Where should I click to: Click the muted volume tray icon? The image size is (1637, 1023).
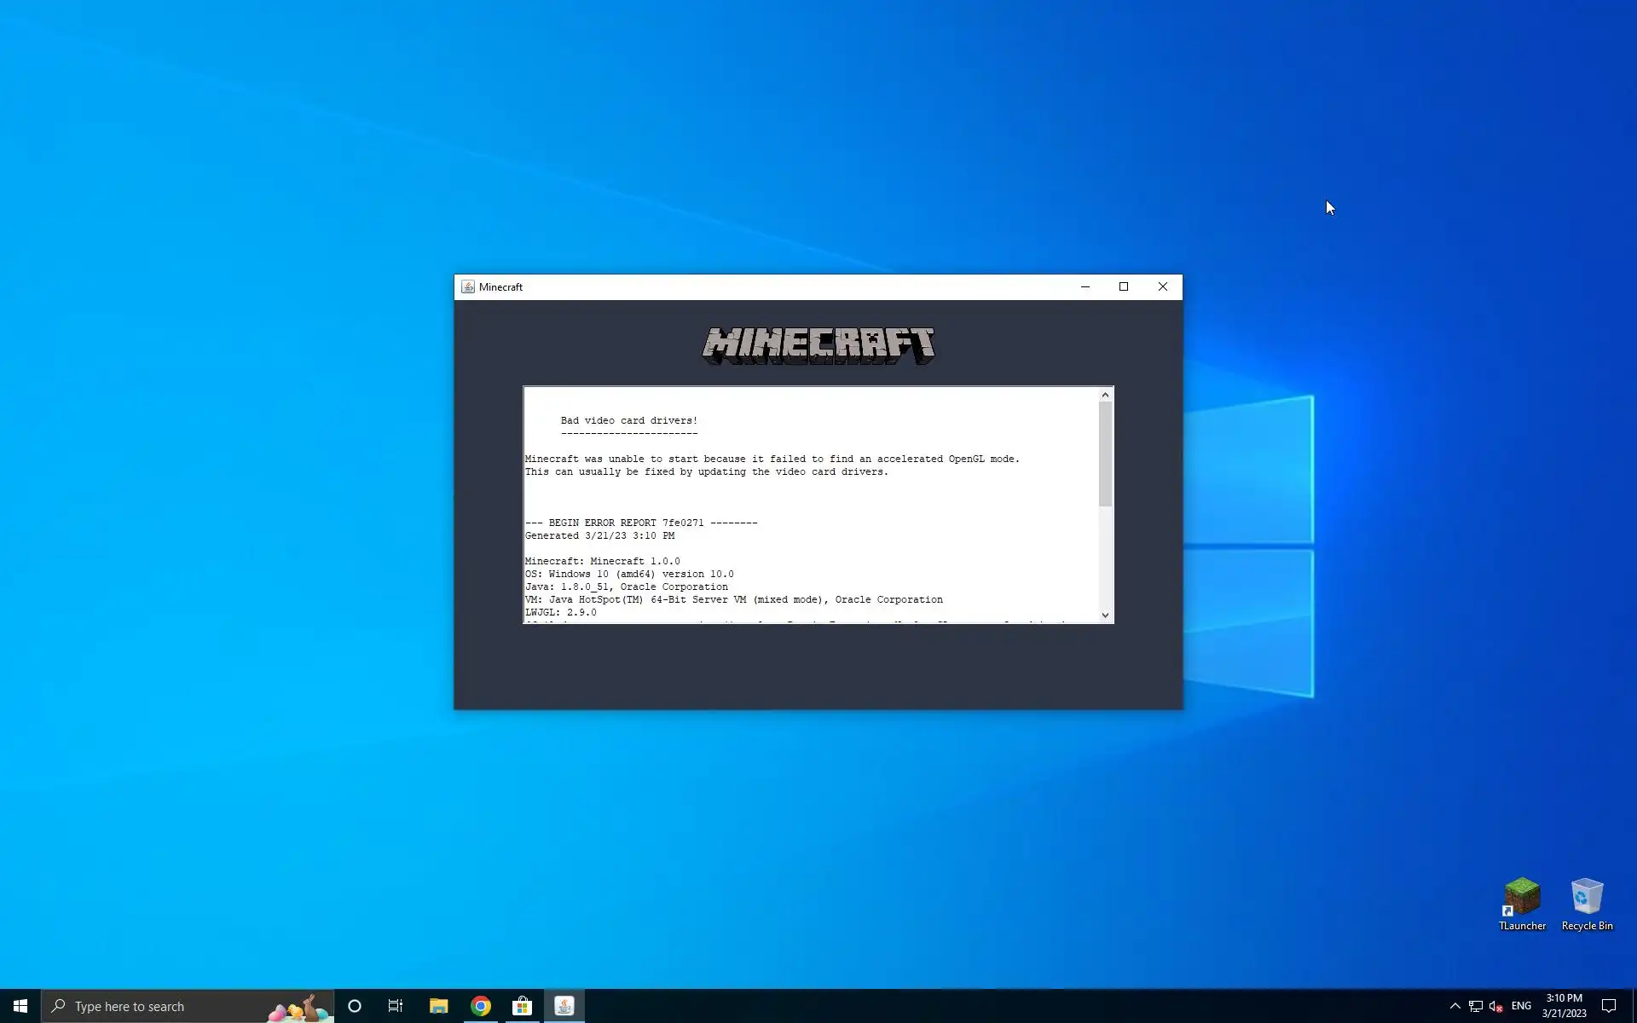point(1495,1006)
